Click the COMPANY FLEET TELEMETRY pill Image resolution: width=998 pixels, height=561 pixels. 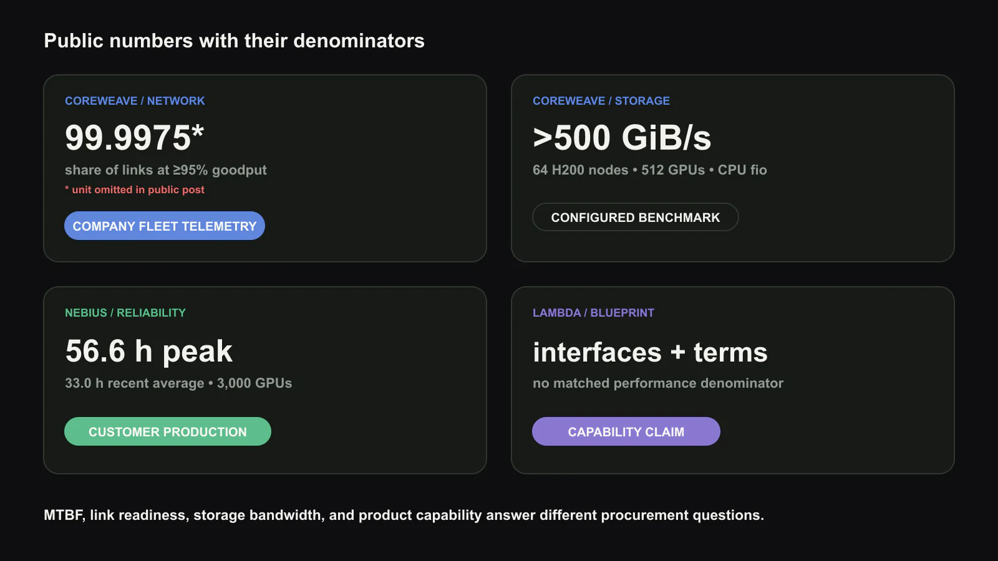pos(165,226)
